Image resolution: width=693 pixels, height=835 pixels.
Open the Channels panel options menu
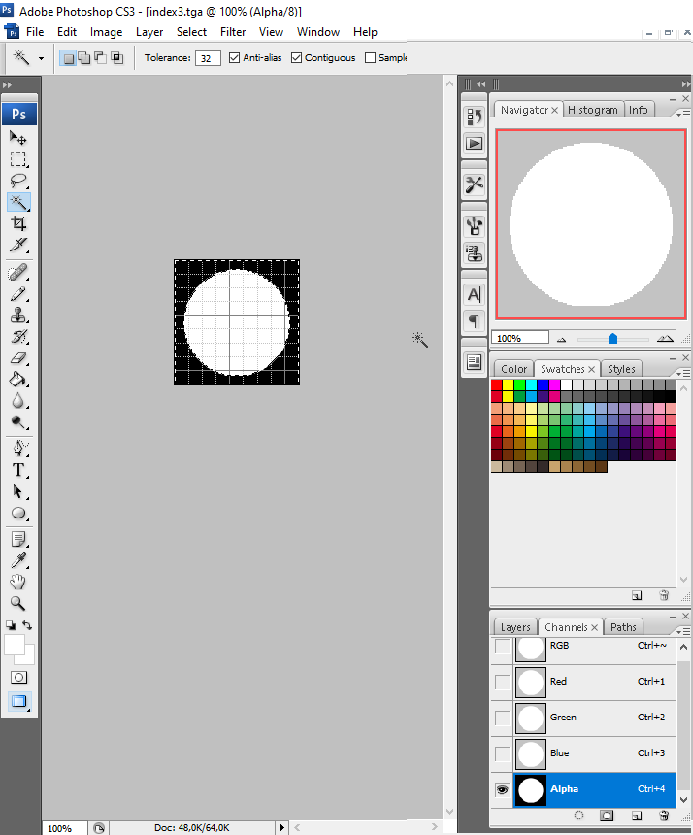tap(684, 629)
